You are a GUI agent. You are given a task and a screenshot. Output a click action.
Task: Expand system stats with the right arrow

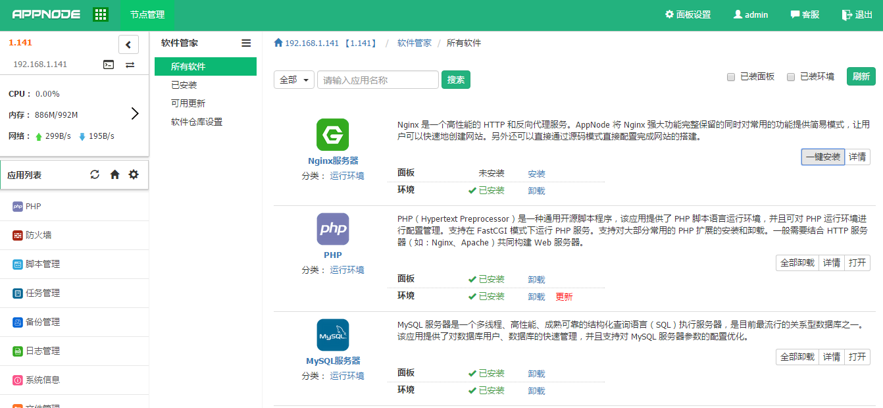pyautogui.click(x=135, y=113)
